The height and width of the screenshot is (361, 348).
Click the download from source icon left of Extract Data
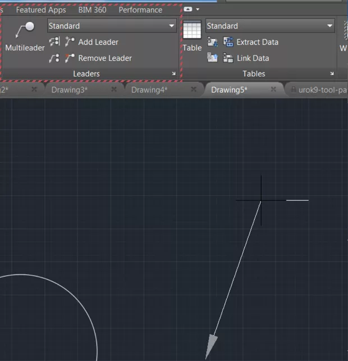213,42
